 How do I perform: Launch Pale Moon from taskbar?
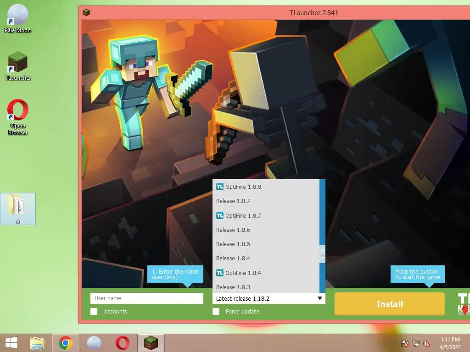[94, 343]
